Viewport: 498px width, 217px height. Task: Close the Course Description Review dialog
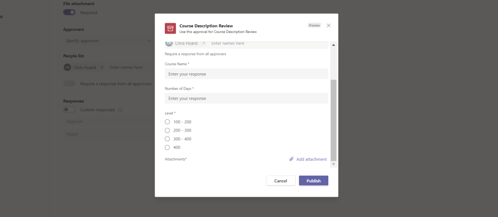pos(329,25)
